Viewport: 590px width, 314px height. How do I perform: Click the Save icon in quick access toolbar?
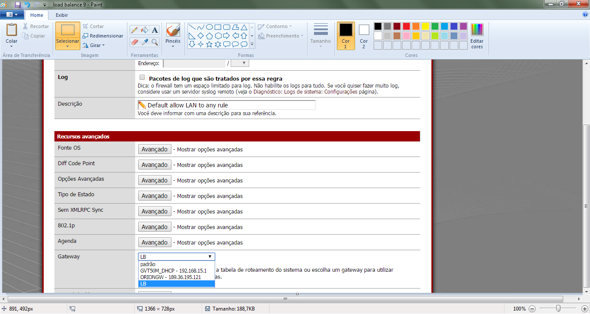[18, 4]
